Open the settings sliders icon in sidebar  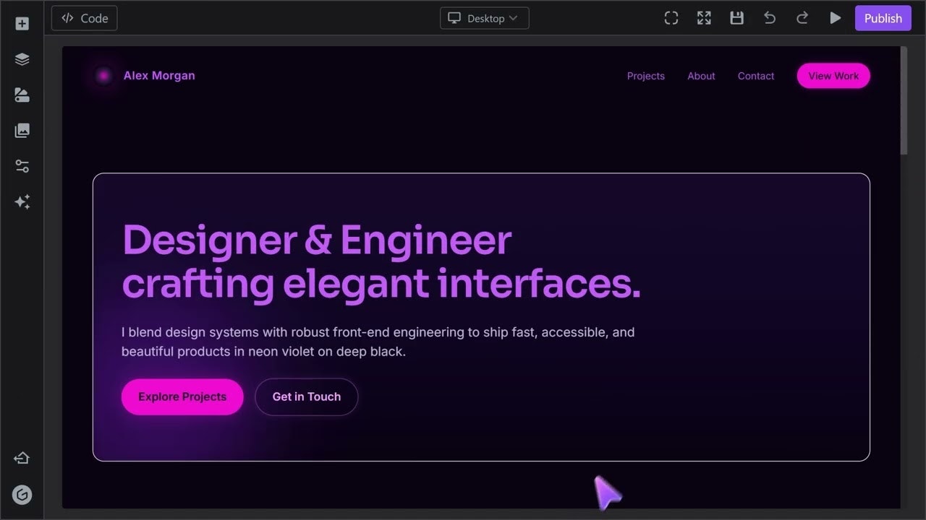coord(22,166)
